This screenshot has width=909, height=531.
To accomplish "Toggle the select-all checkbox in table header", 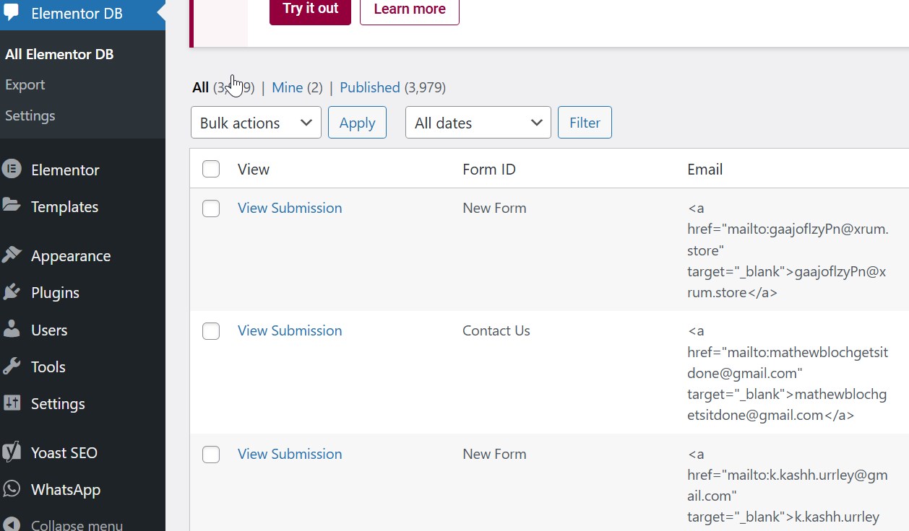I will [x=211, y=170].
